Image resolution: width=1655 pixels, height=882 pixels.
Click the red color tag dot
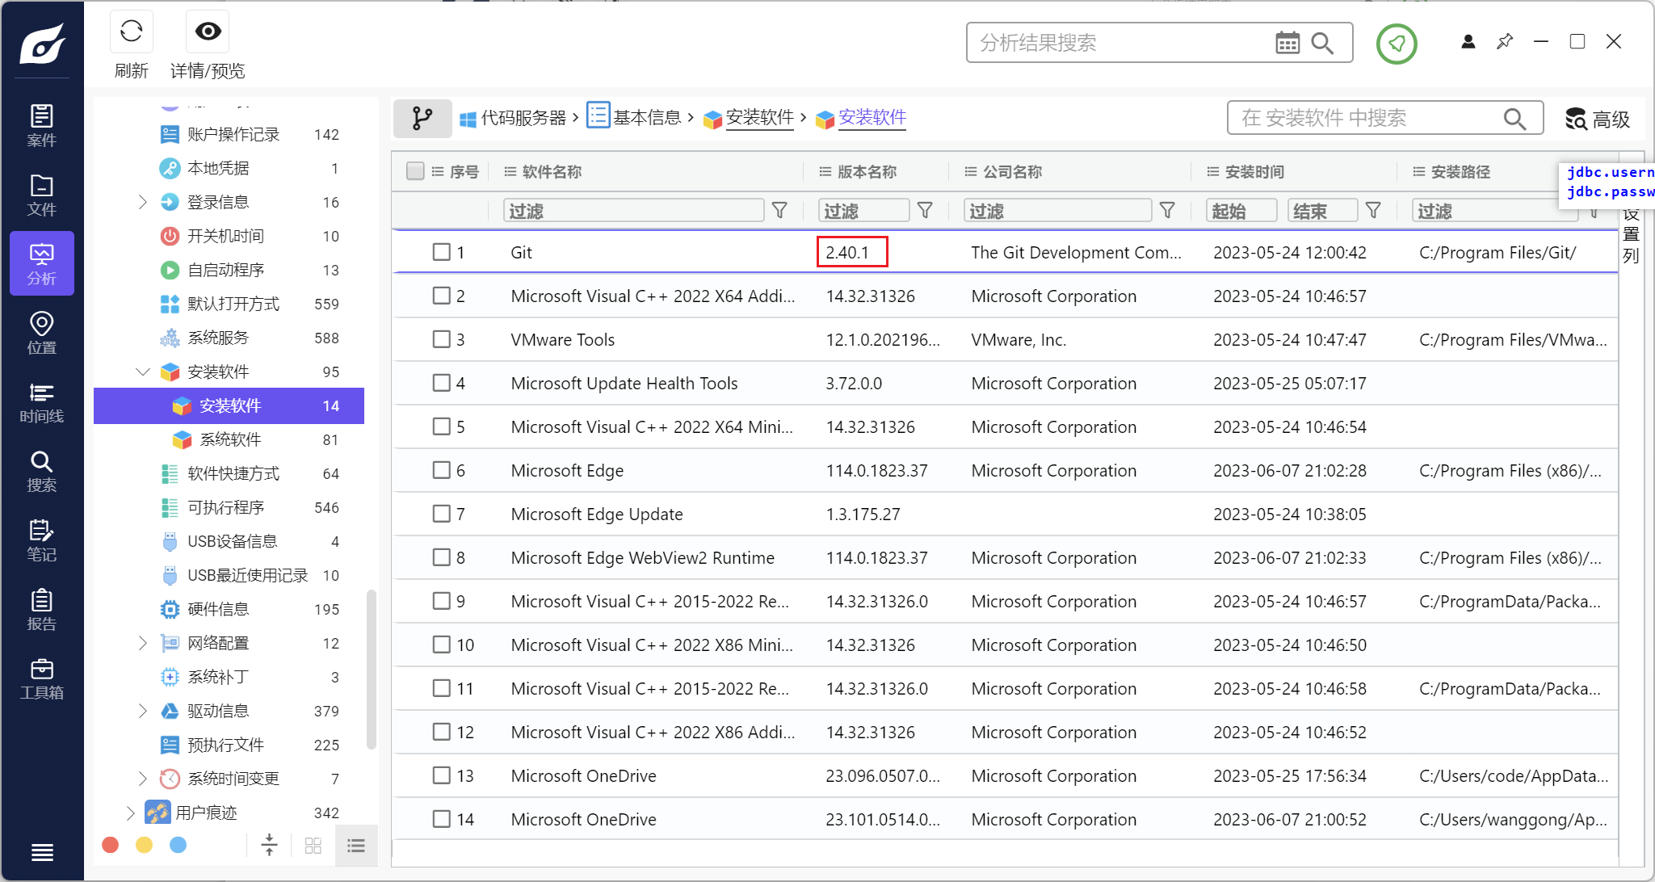(111, 845)
